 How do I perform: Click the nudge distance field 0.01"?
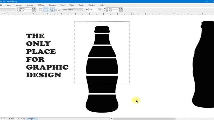coord(93,10)
